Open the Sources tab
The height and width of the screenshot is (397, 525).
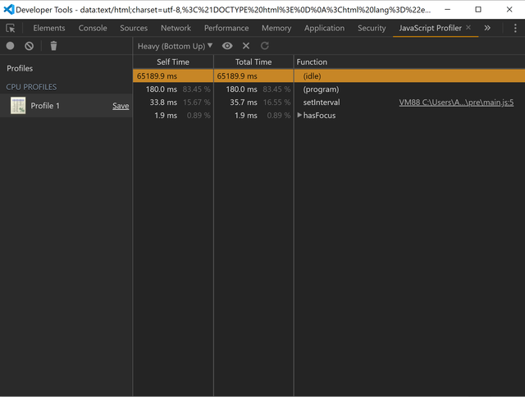134,28
